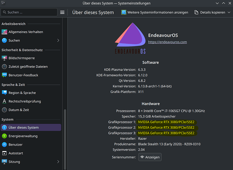Click Grafik-Plattform value X11
This screenshot has height=170, width=233.
click(x=141, y=92)
